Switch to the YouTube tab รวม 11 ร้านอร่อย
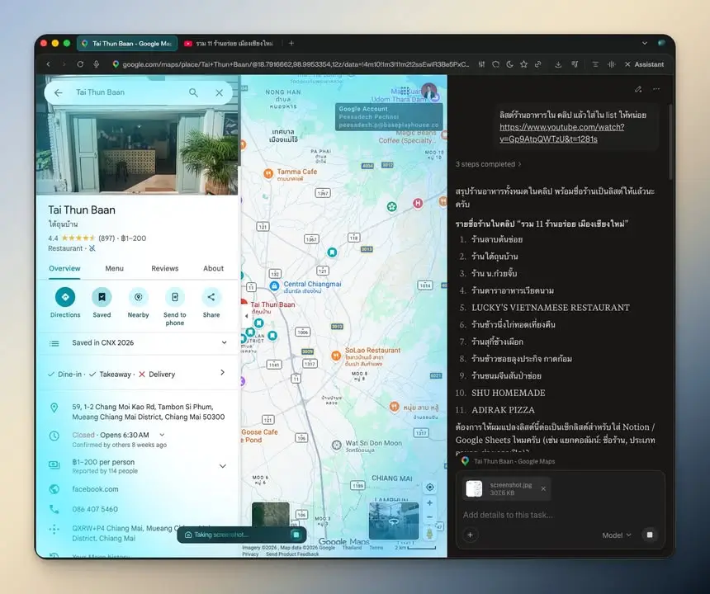 pos(230,44)
